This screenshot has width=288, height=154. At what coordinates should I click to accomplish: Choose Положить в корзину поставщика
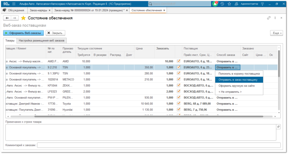click(239, 73)
